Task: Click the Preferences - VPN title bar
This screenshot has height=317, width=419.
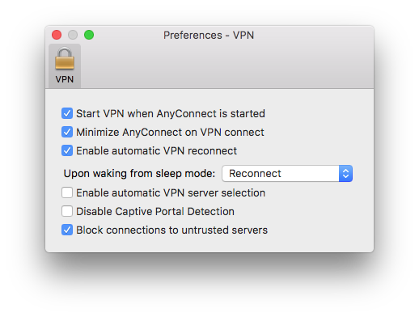Action: 209,35
